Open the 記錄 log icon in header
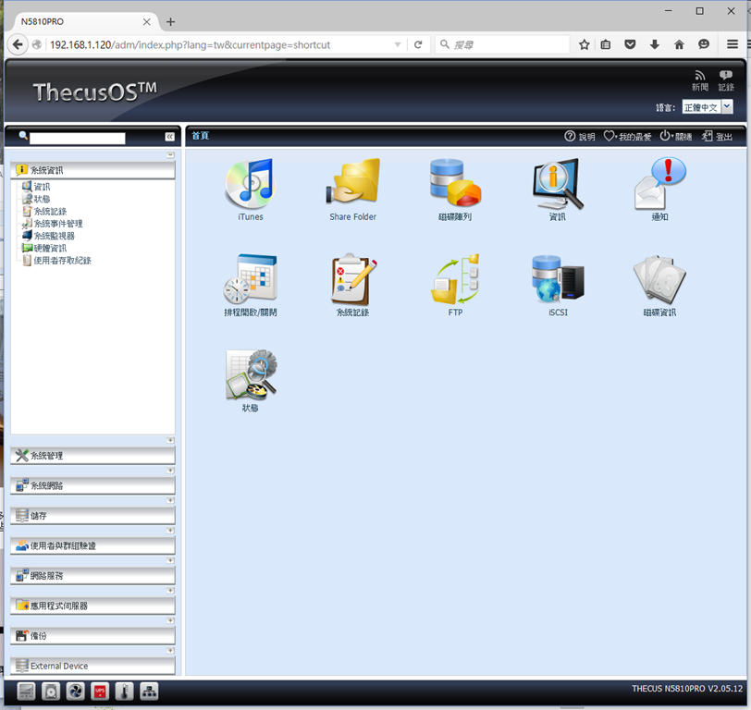Image resolution: width=751 pixels, height=710 pixels. click(726, 80)
